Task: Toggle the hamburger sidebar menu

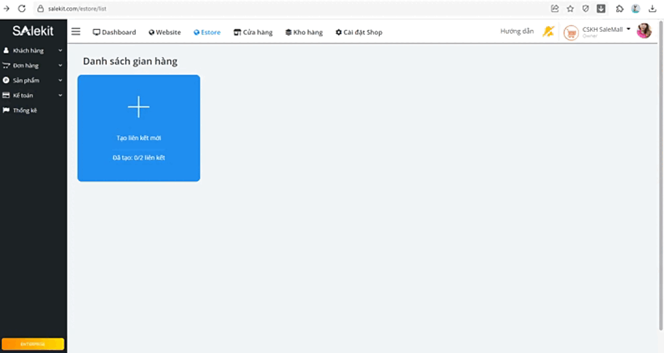Action: point(76,32)
